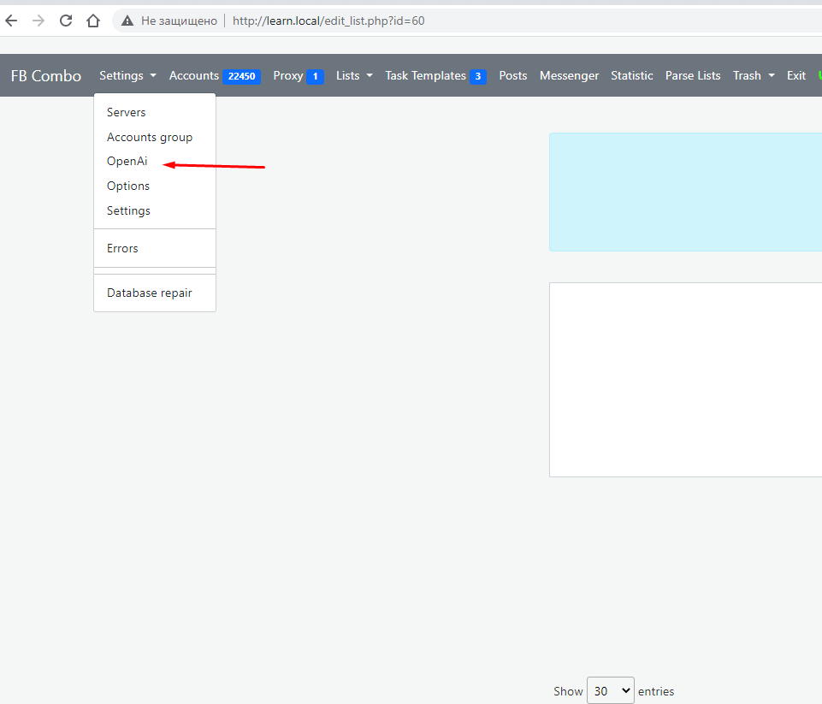Click the FB Combo brand link
The height and width of the screenshot is (704, 822).
[46, 75]
